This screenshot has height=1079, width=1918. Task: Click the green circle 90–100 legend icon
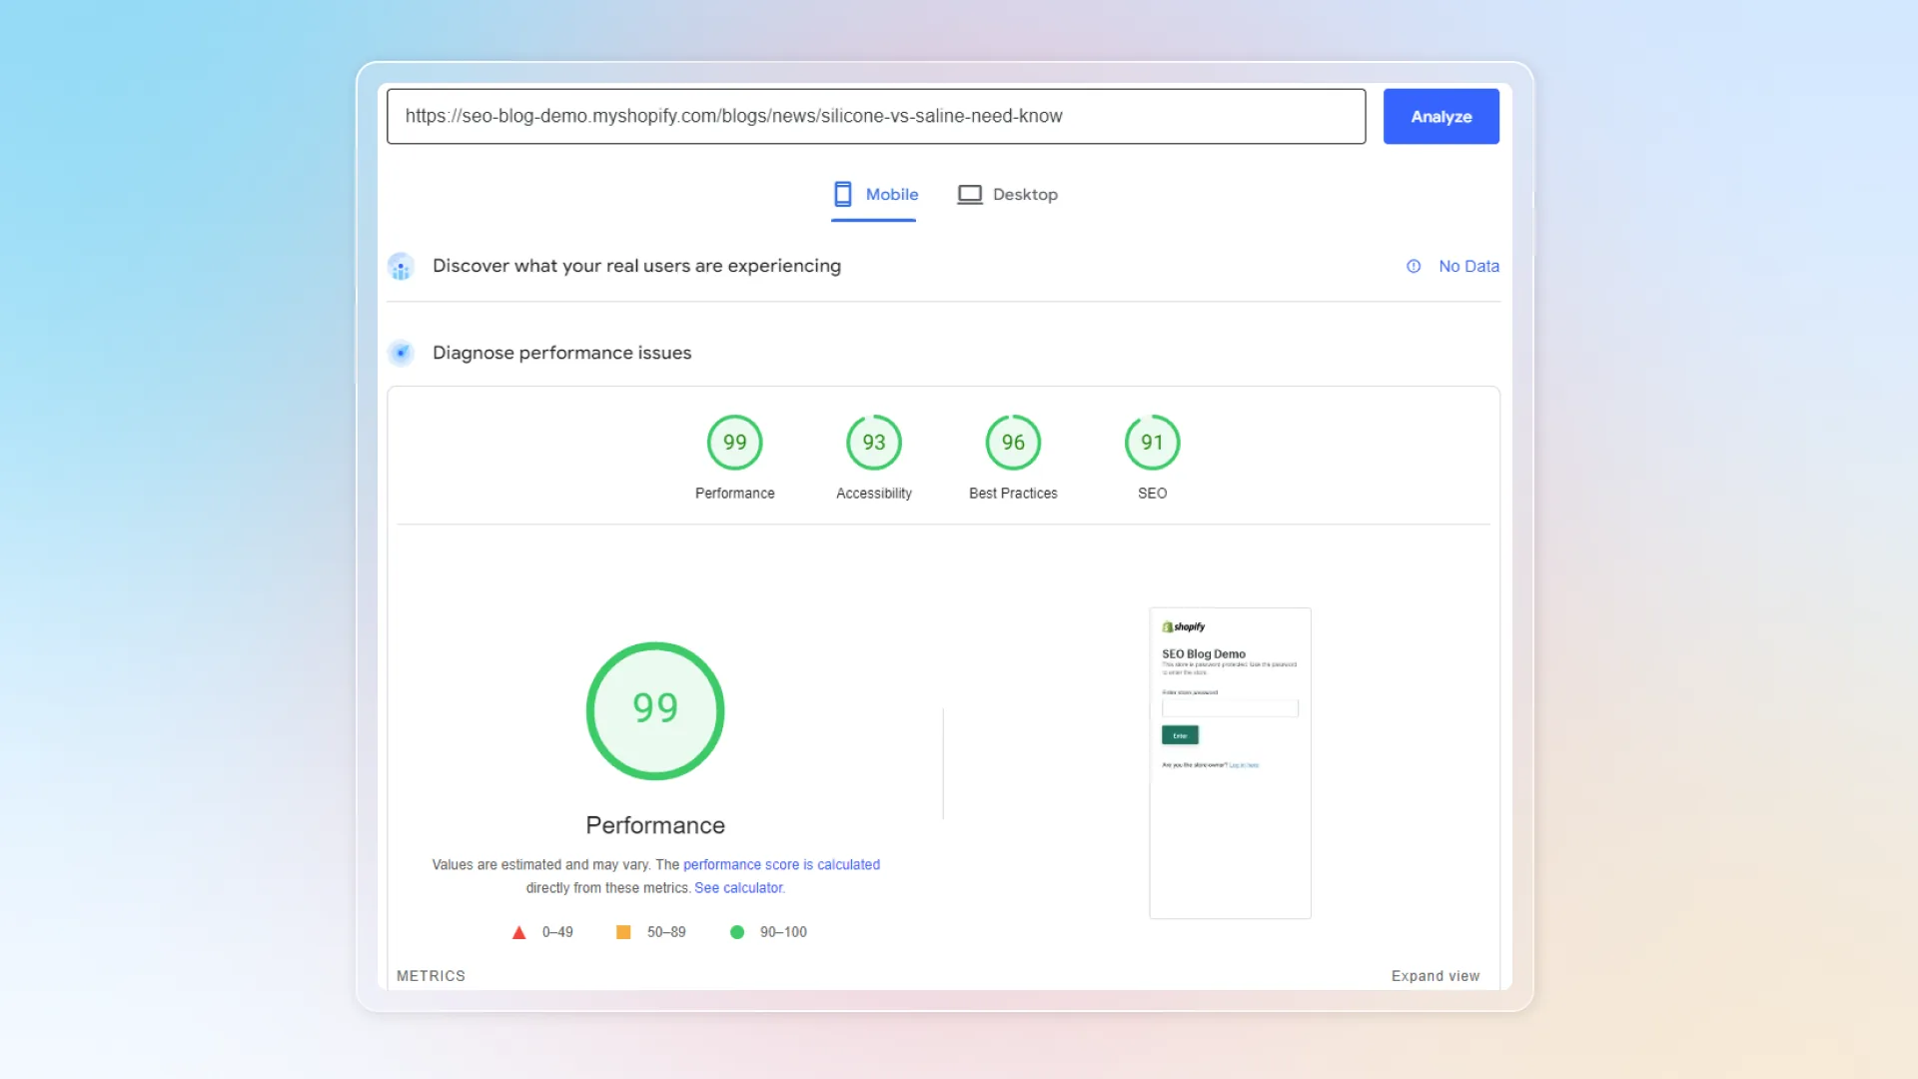coord(737,932)
